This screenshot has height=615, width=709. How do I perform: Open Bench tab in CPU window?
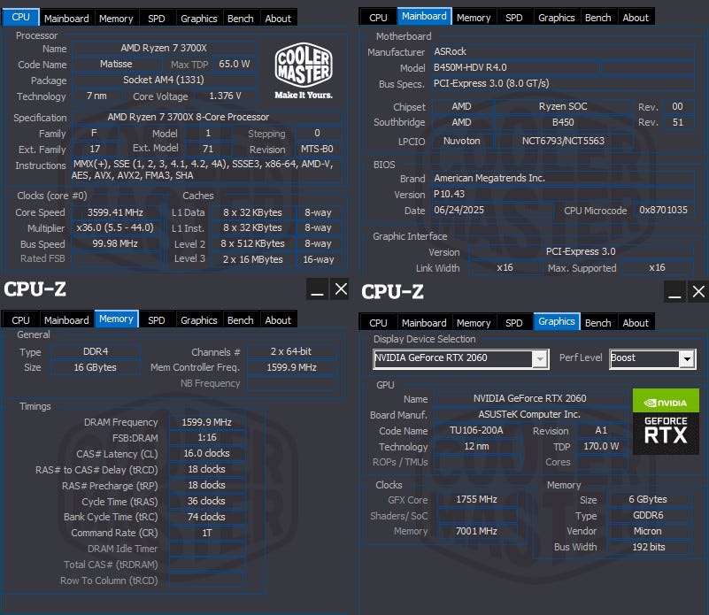point(241,19)
